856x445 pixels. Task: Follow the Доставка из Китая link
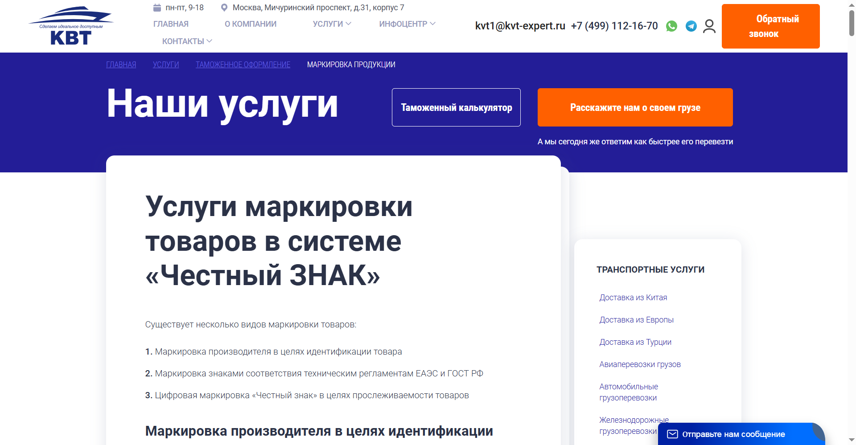pos(633,297)
